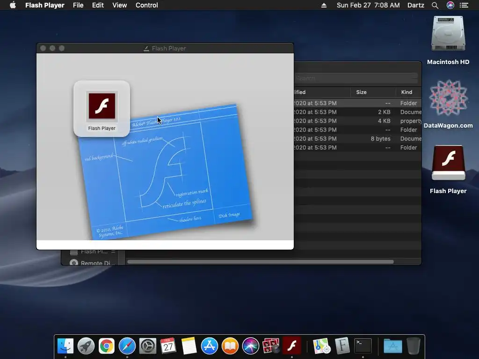Open Siri from the Dock

click(x=251, y=346)
